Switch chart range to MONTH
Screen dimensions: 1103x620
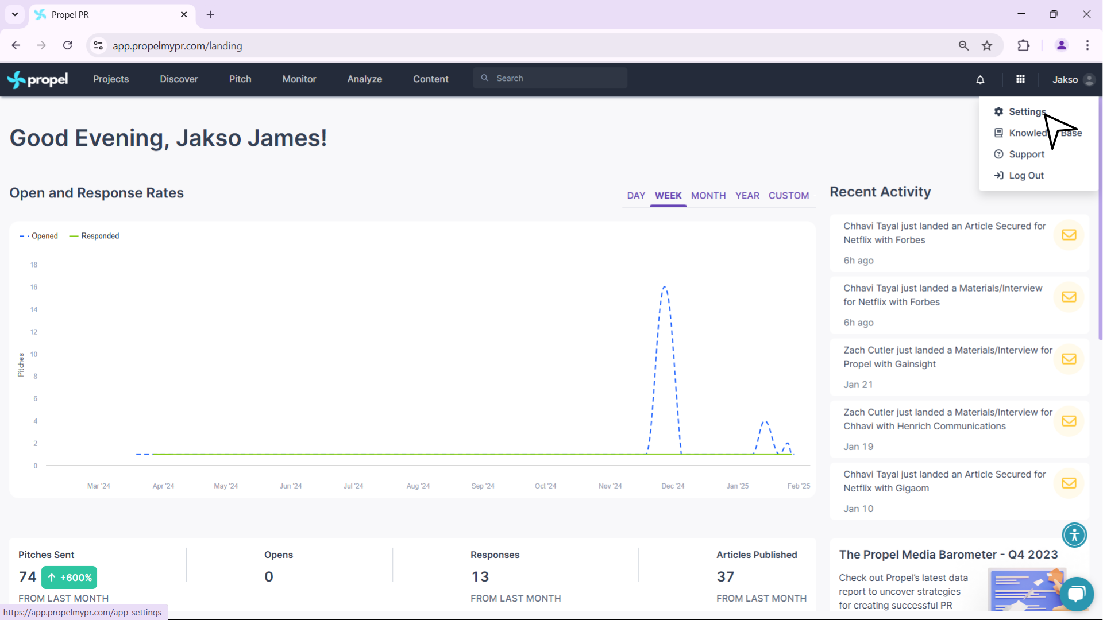pos(708,196)
